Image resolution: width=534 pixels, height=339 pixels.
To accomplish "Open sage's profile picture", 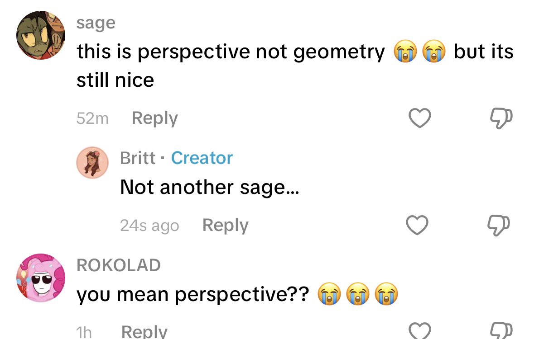I will click(x=41, y=35).
